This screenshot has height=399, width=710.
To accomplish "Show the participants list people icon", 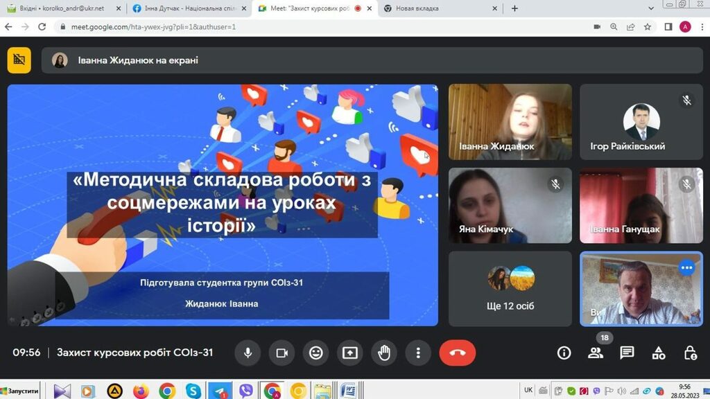I will 596,353.
